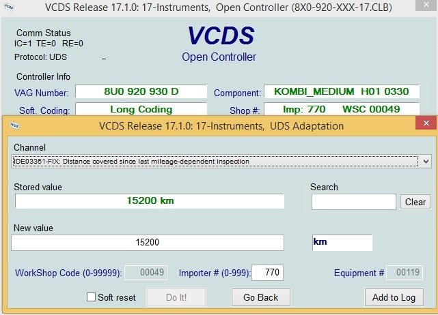
Task: Click the IC=1 TE=0 RE=0 status text
Action: tap(49, 44)
